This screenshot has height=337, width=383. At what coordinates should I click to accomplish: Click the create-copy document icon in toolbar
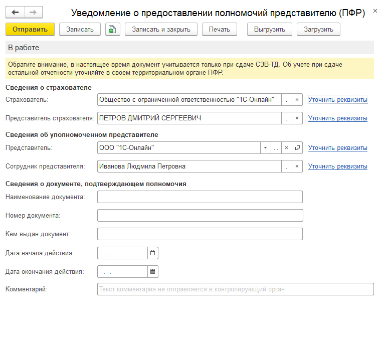(113, 30)
